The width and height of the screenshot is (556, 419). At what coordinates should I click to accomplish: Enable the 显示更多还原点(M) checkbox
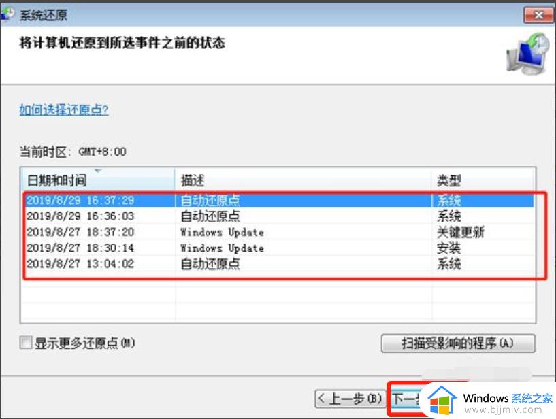click(x=26, y=343)
